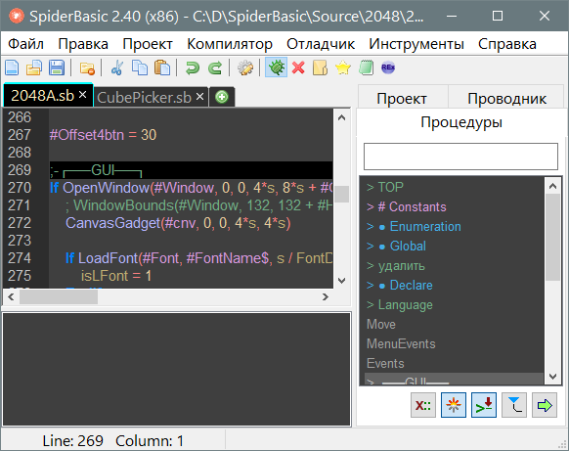
Task: Click line number 270 in the gutter
Action: tap(20, 188)
